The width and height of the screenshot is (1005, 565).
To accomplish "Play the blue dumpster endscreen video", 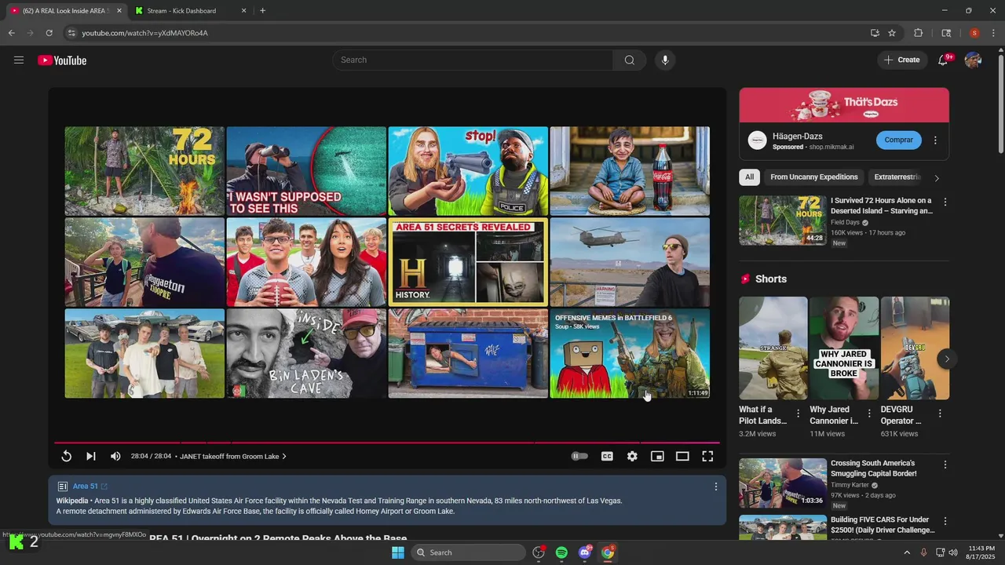I will 468,353.
